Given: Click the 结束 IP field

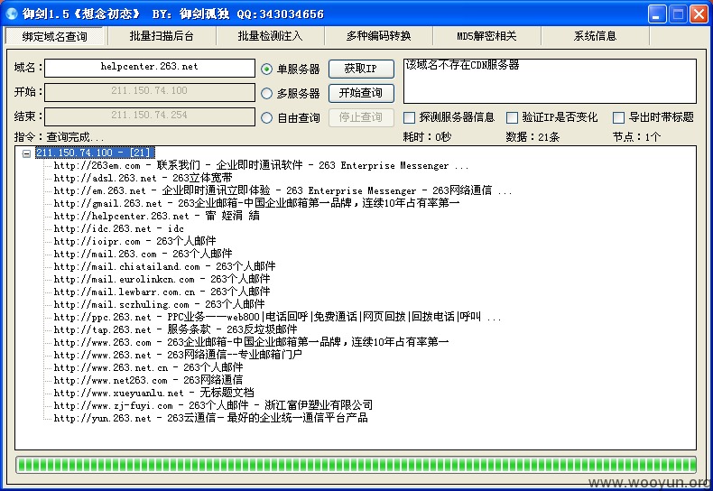Looking at the screenshot, I should point(150,116).
